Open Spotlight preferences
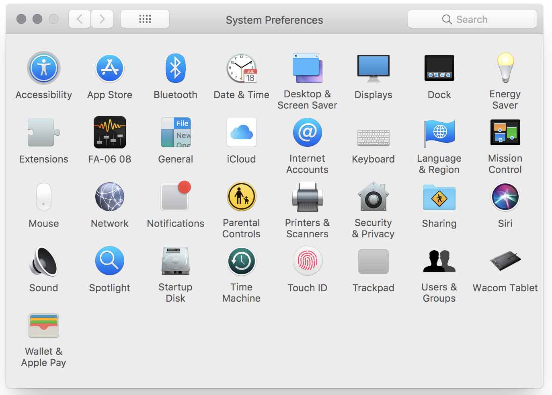The image size is (552, 395). tap(110, 261)
